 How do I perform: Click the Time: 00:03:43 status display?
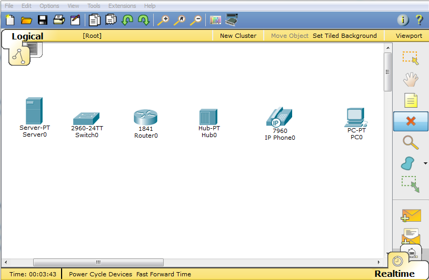(33, 274)
